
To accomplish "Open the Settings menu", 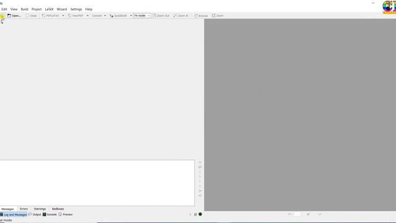I will pyautogui.click(x=76, y=9).
